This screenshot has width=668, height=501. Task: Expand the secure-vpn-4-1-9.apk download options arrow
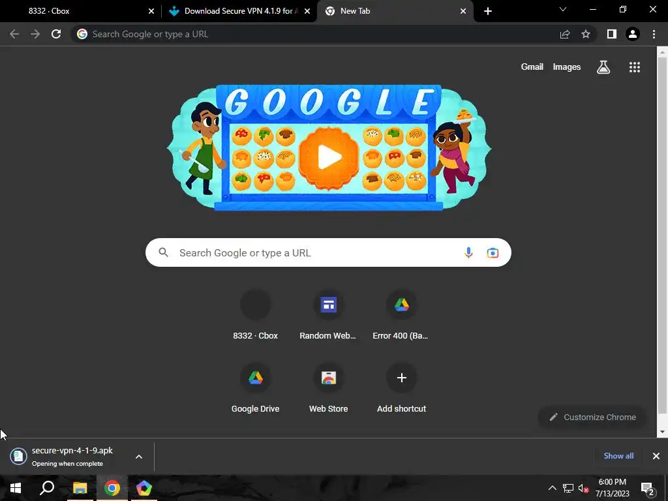tap(139, 457)
